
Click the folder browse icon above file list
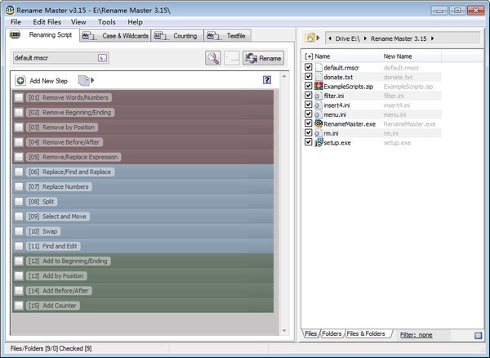point(310,38)
